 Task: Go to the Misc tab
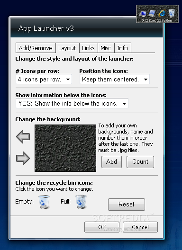106,48
